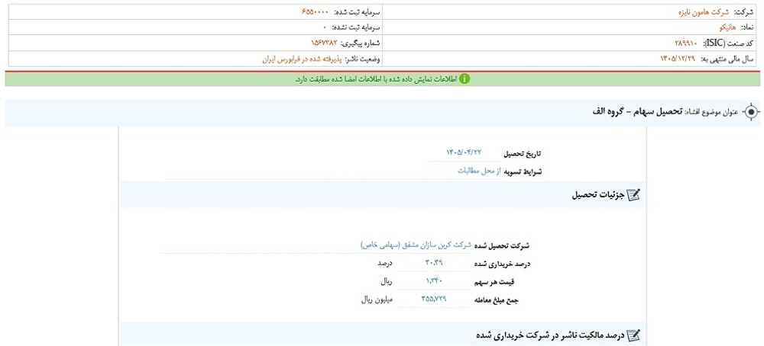Click the label شماره پیگیری
Viewport: 764px width, 346px height.
(x=361, y=43)
